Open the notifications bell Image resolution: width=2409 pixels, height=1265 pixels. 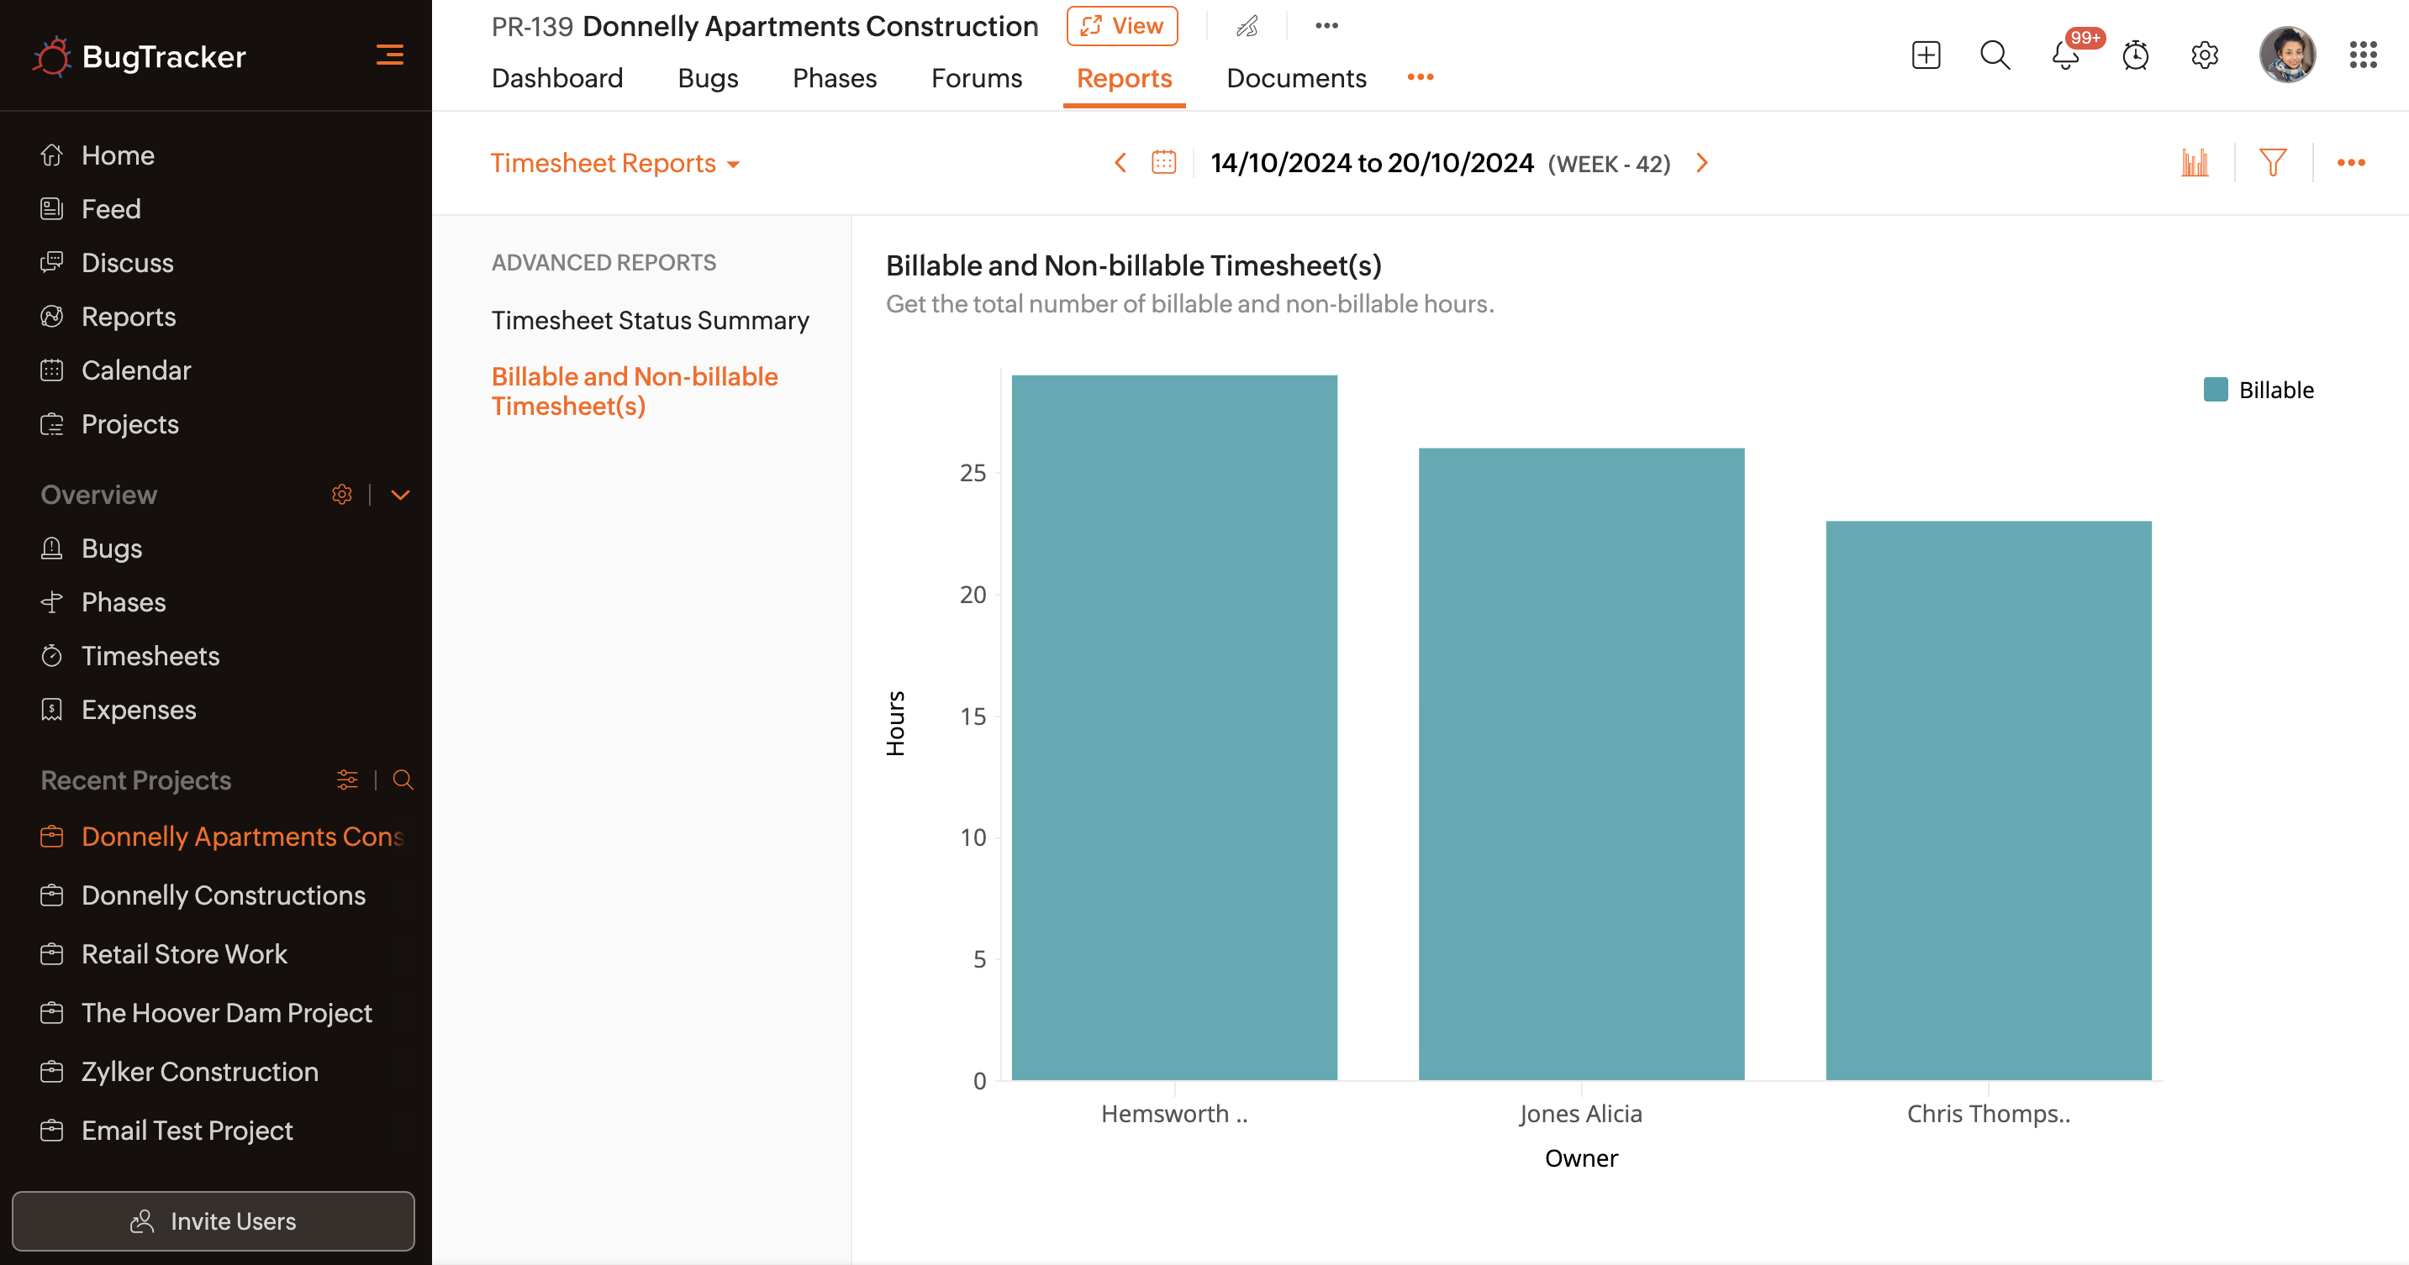(x=2065, y=56)
